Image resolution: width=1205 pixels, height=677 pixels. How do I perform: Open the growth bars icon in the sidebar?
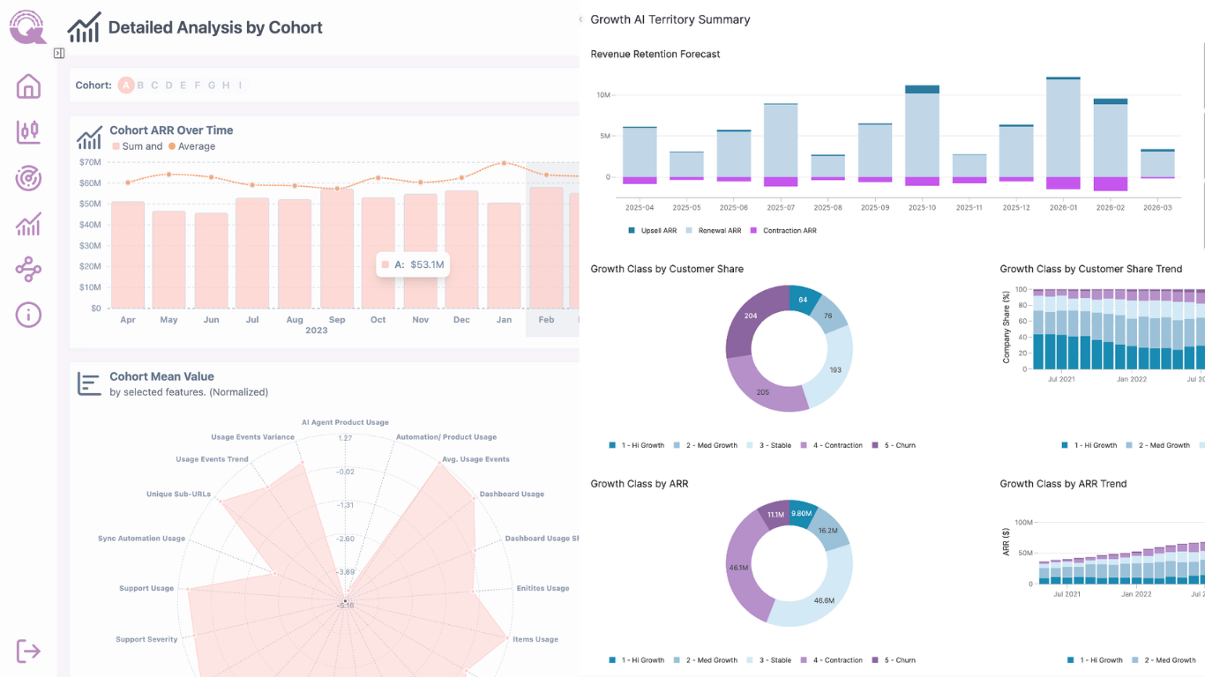tap(28, 224)
